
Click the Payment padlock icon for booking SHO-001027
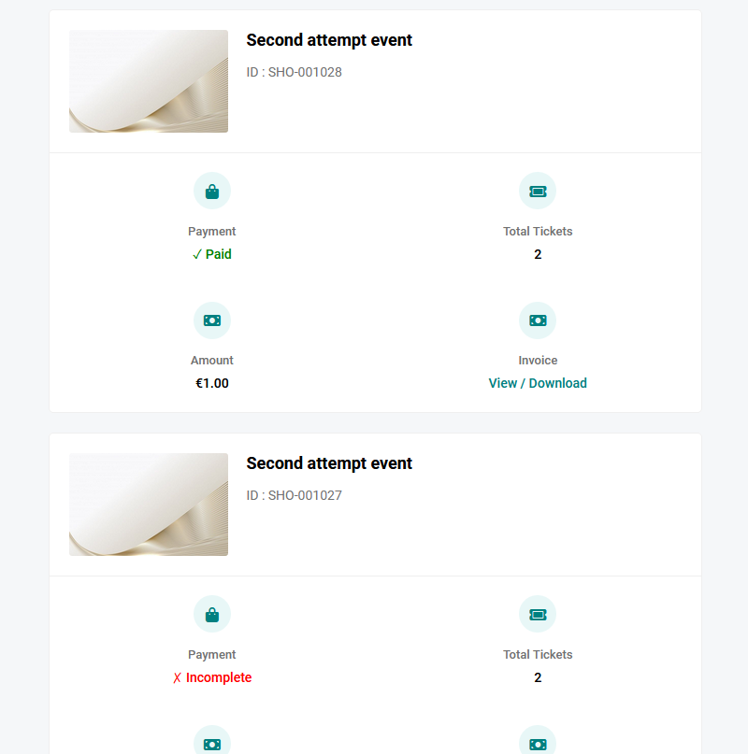212,614
